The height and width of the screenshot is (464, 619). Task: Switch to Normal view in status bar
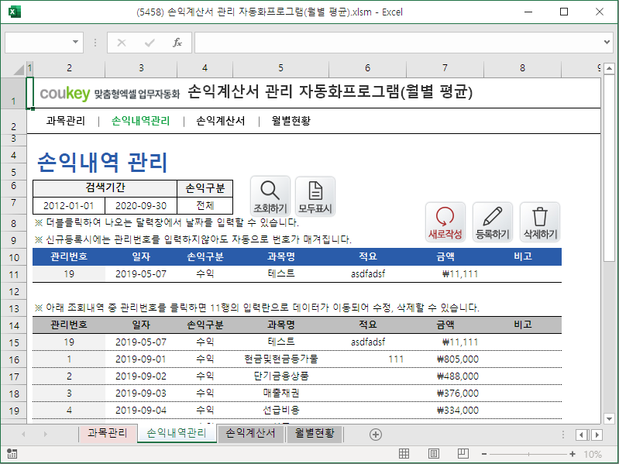coord(404,454)
